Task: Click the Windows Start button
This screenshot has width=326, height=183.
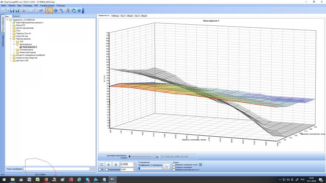Action: (4, 179)
